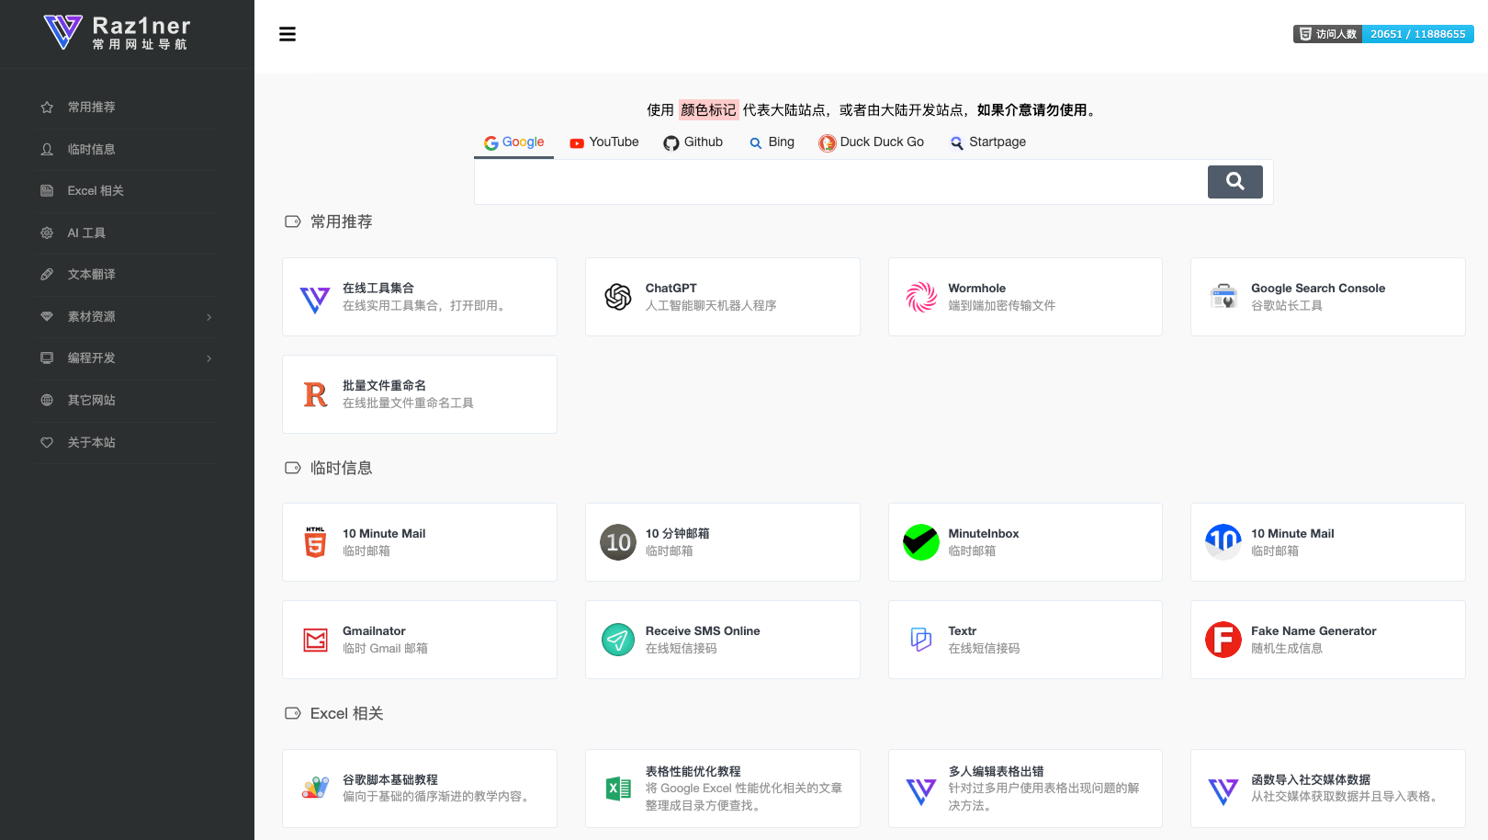The width and height of the screenshot is (1488, 840).
Task: Open 函数导入社交媒体数据 card
Action: [1328, 789]
